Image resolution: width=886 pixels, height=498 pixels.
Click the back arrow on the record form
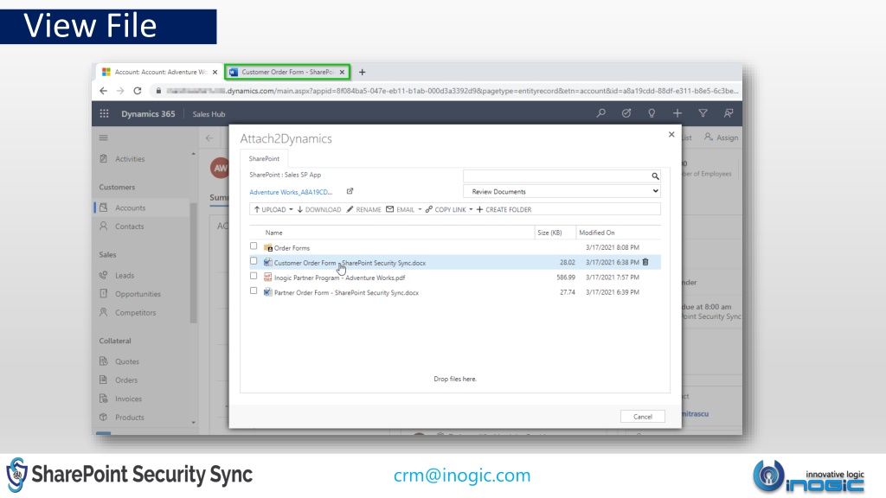tap(209, 137)
